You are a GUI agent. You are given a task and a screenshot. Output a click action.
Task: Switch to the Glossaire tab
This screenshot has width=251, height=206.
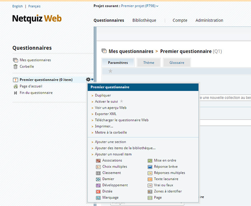(x=177, y=63)
